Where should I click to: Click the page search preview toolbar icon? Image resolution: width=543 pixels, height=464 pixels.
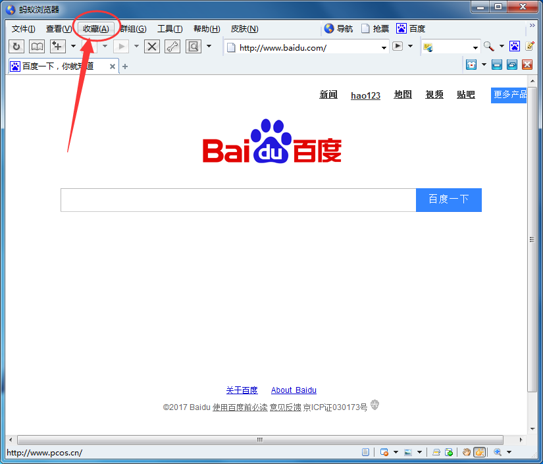(x=194, y=46)
